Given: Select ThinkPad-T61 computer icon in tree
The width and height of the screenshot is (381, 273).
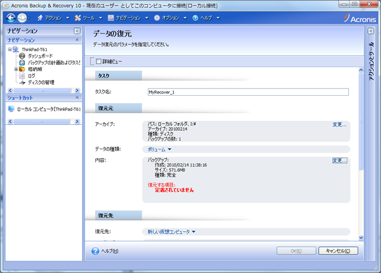Looking at the screenshot, I should click(16, 49).
